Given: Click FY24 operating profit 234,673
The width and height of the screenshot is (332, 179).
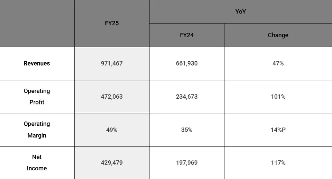Looking at the screenshot, I should point(187,97).
